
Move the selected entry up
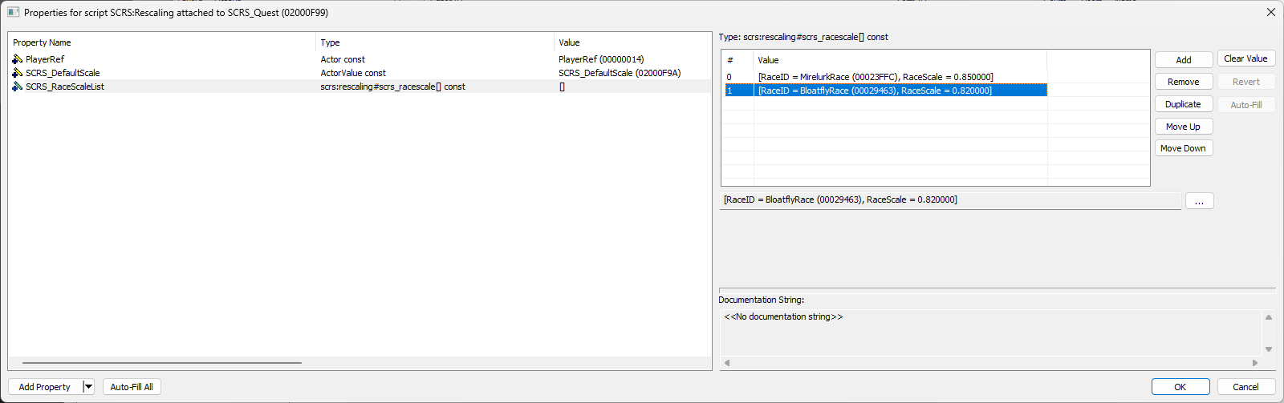1183,127
